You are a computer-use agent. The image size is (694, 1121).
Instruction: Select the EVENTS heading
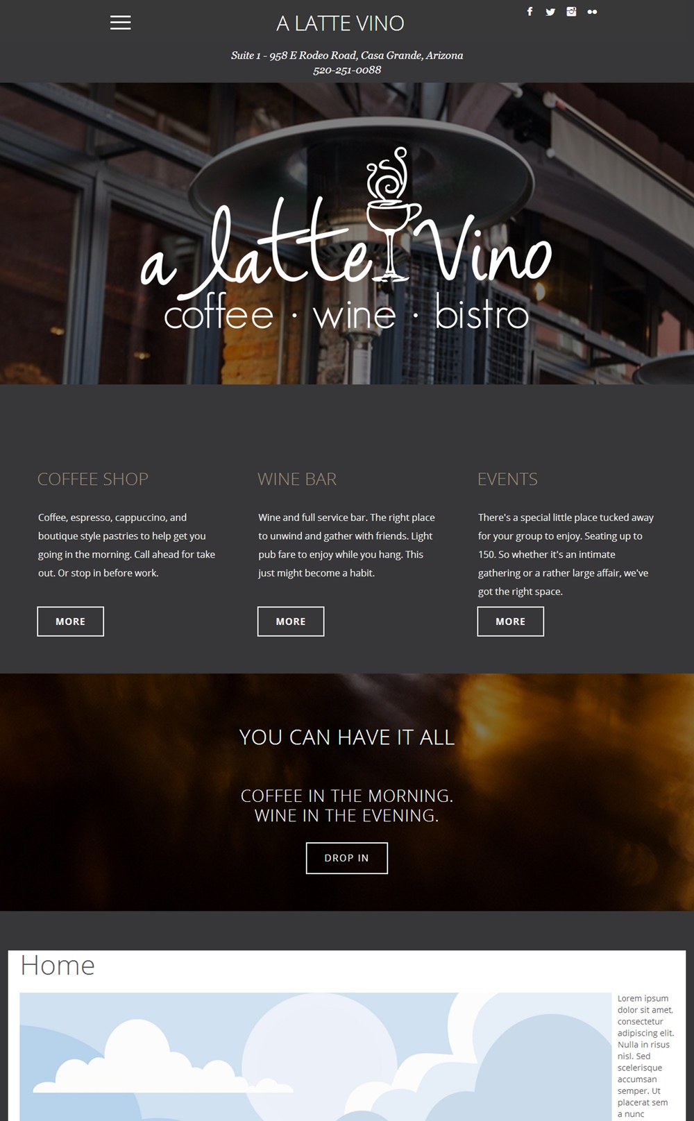point(507,479)
